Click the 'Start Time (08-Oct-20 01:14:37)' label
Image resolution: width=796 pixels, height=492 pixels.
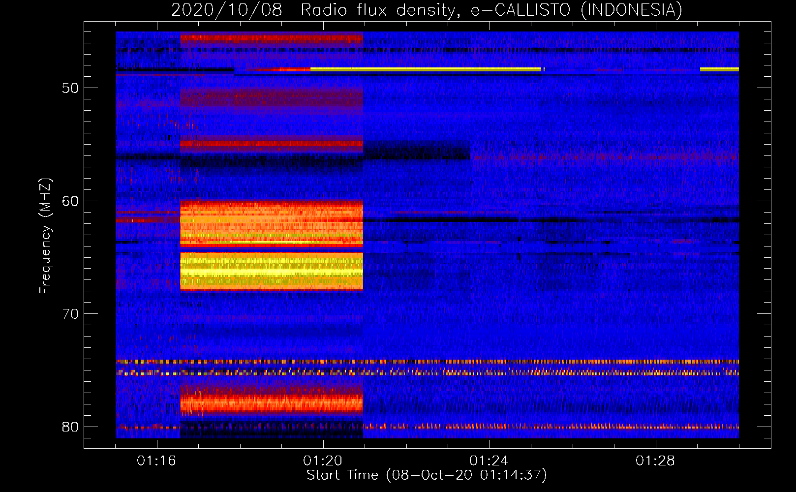(427, 475)
